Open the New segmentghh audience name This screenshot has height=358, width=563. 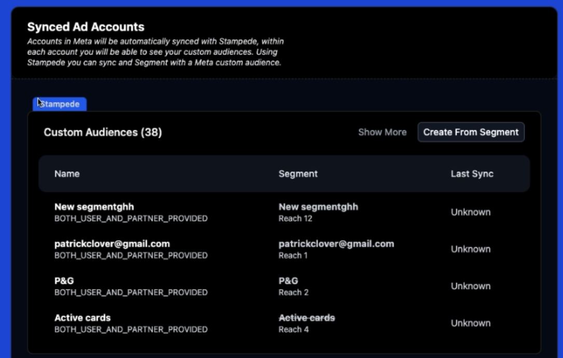point(94,207)
